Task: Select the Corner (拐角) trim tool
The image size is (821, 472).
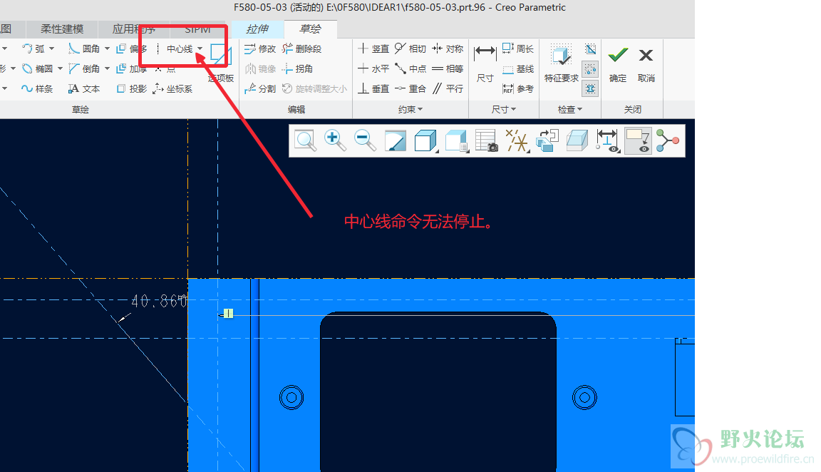Action: [297, 68]
